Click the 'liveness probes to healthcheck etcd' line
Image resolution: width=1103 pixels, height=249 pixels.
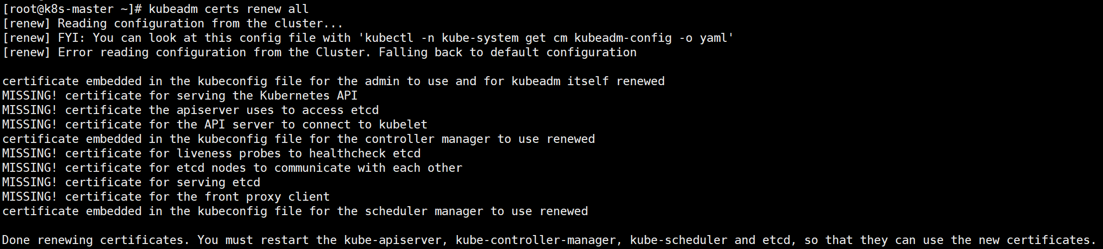(x=211, y=153)
